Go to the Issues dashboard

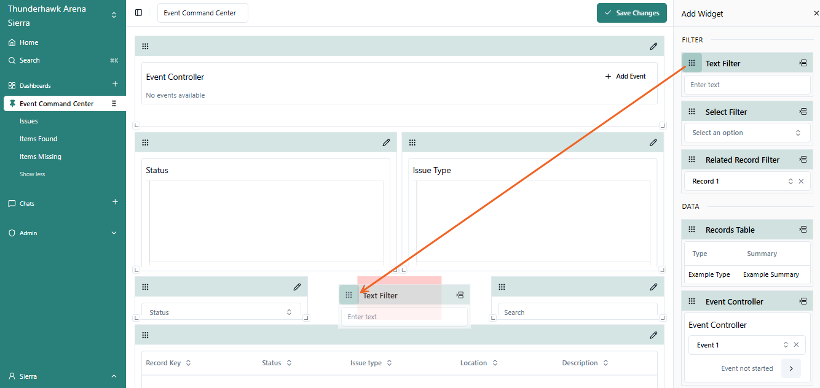coord(29,121)
